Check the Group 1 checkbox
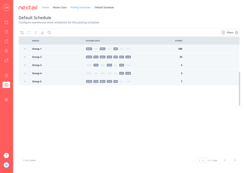Image resolution: width=244 pixels, height=173 pixels. tap(29, 49)
